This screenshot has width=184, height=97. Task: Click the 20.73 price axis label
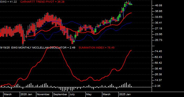tap(159, 40)
